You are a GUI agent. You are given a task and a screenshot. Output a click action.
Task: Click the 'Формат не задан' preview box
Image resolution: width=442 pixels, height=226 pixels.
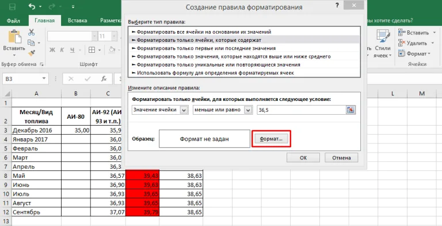coord(204,139)
